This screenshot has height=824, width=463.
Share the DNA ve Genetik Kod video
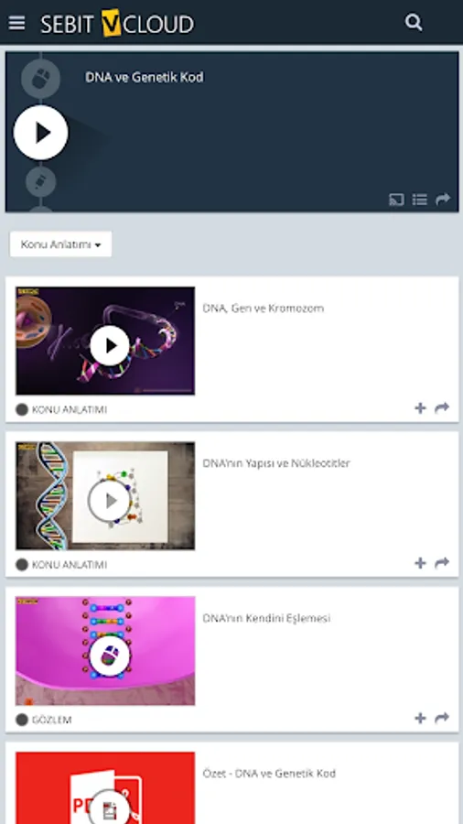click(x=443, y=200)
